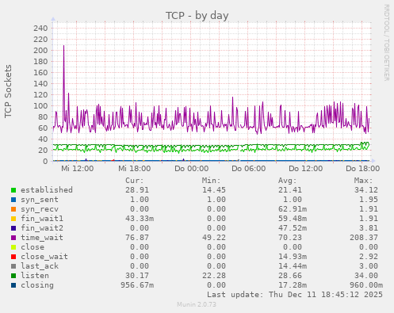Click the 'Do 00:00' time axis label

tap(192, 169)
